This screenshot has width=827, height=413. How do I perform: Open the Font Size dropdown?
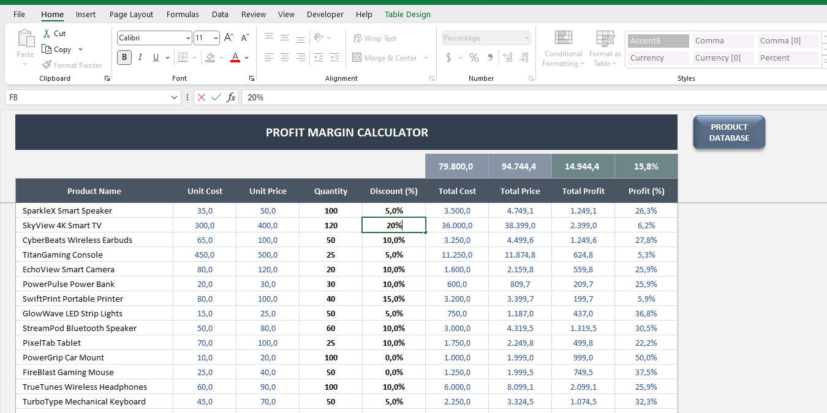(x=216, y=37)
